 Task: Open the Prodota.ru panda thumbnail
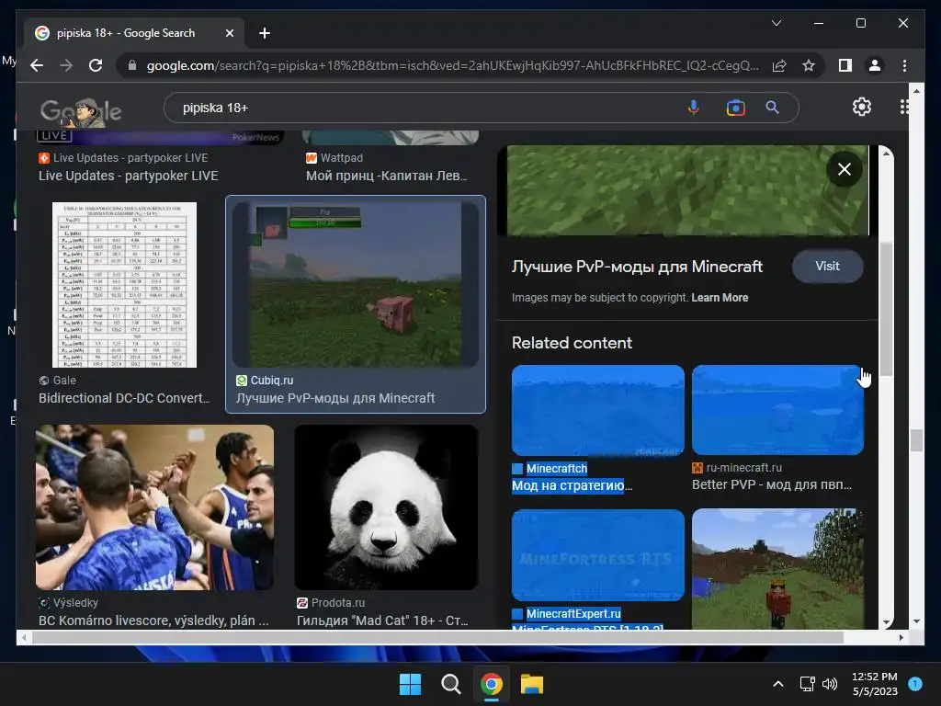(x=387, y=507)
